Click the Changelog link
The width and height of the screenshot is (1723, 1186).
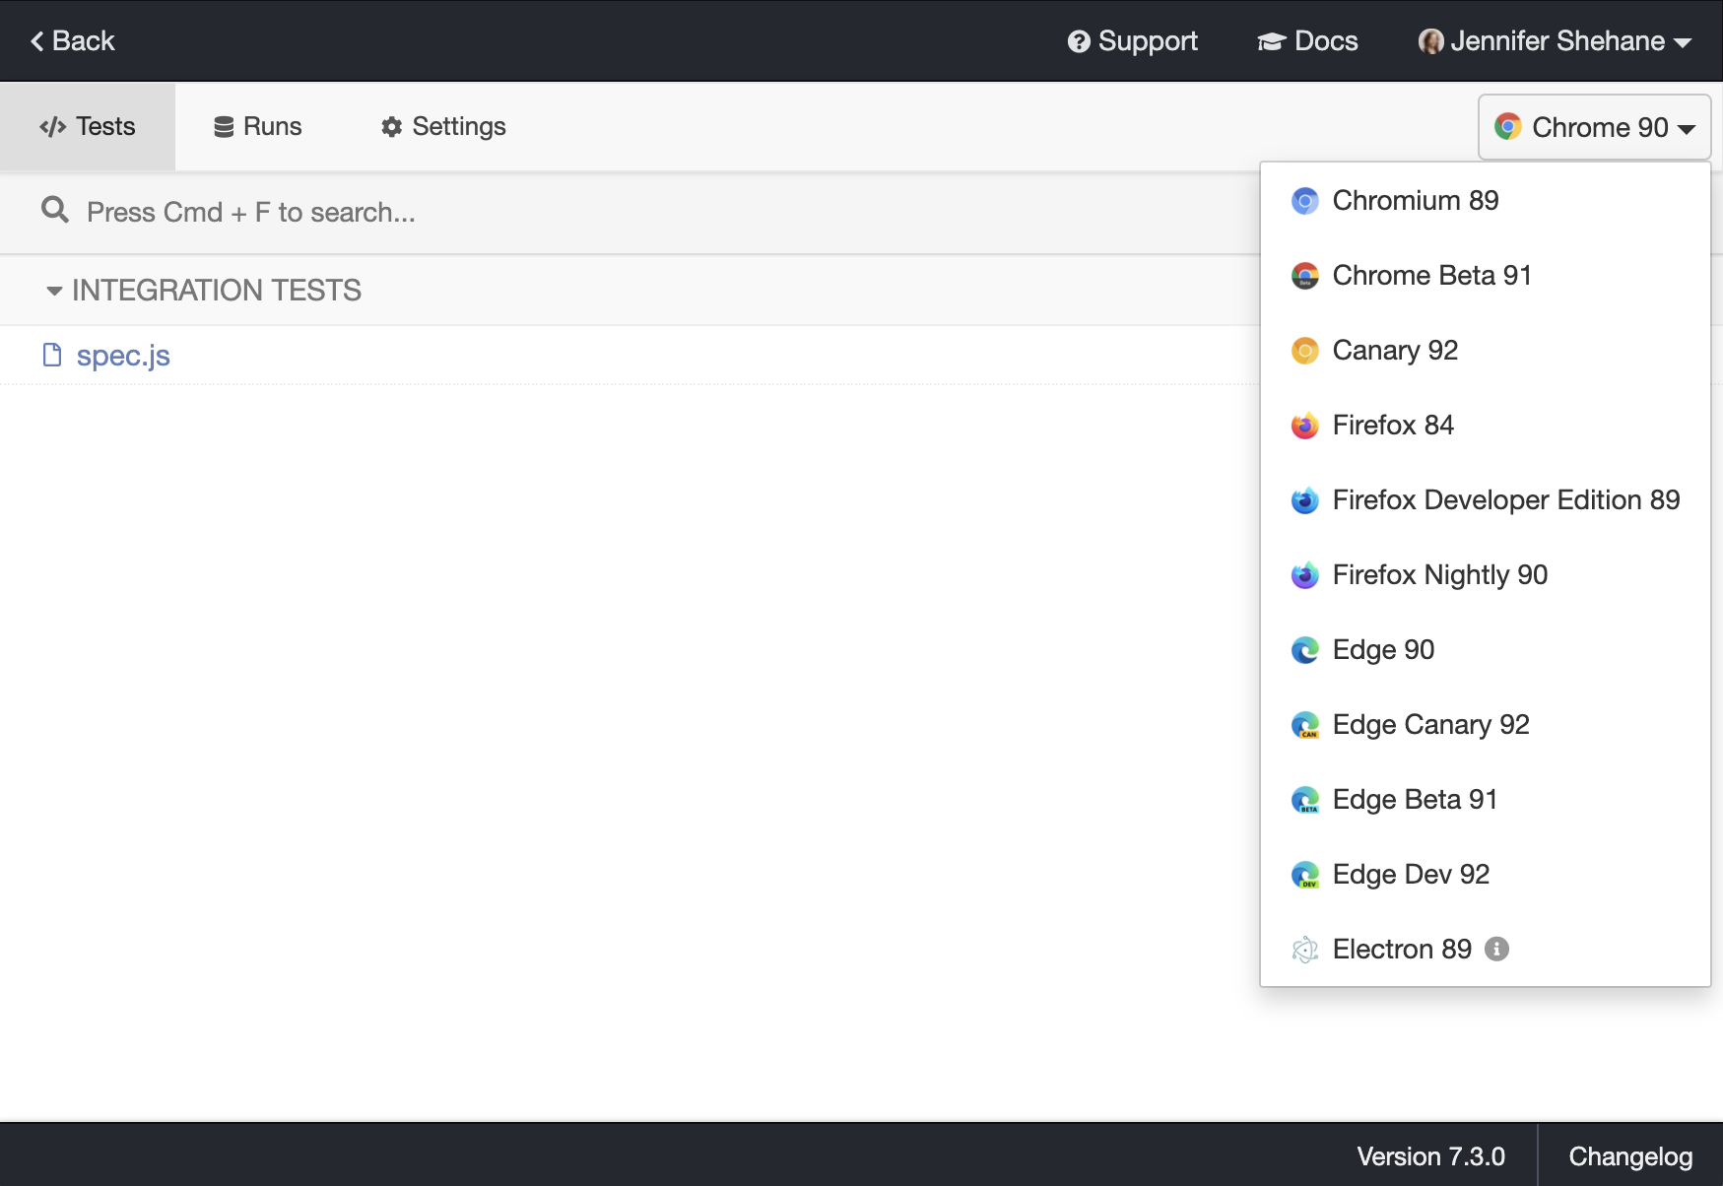pos(1630,1155)
